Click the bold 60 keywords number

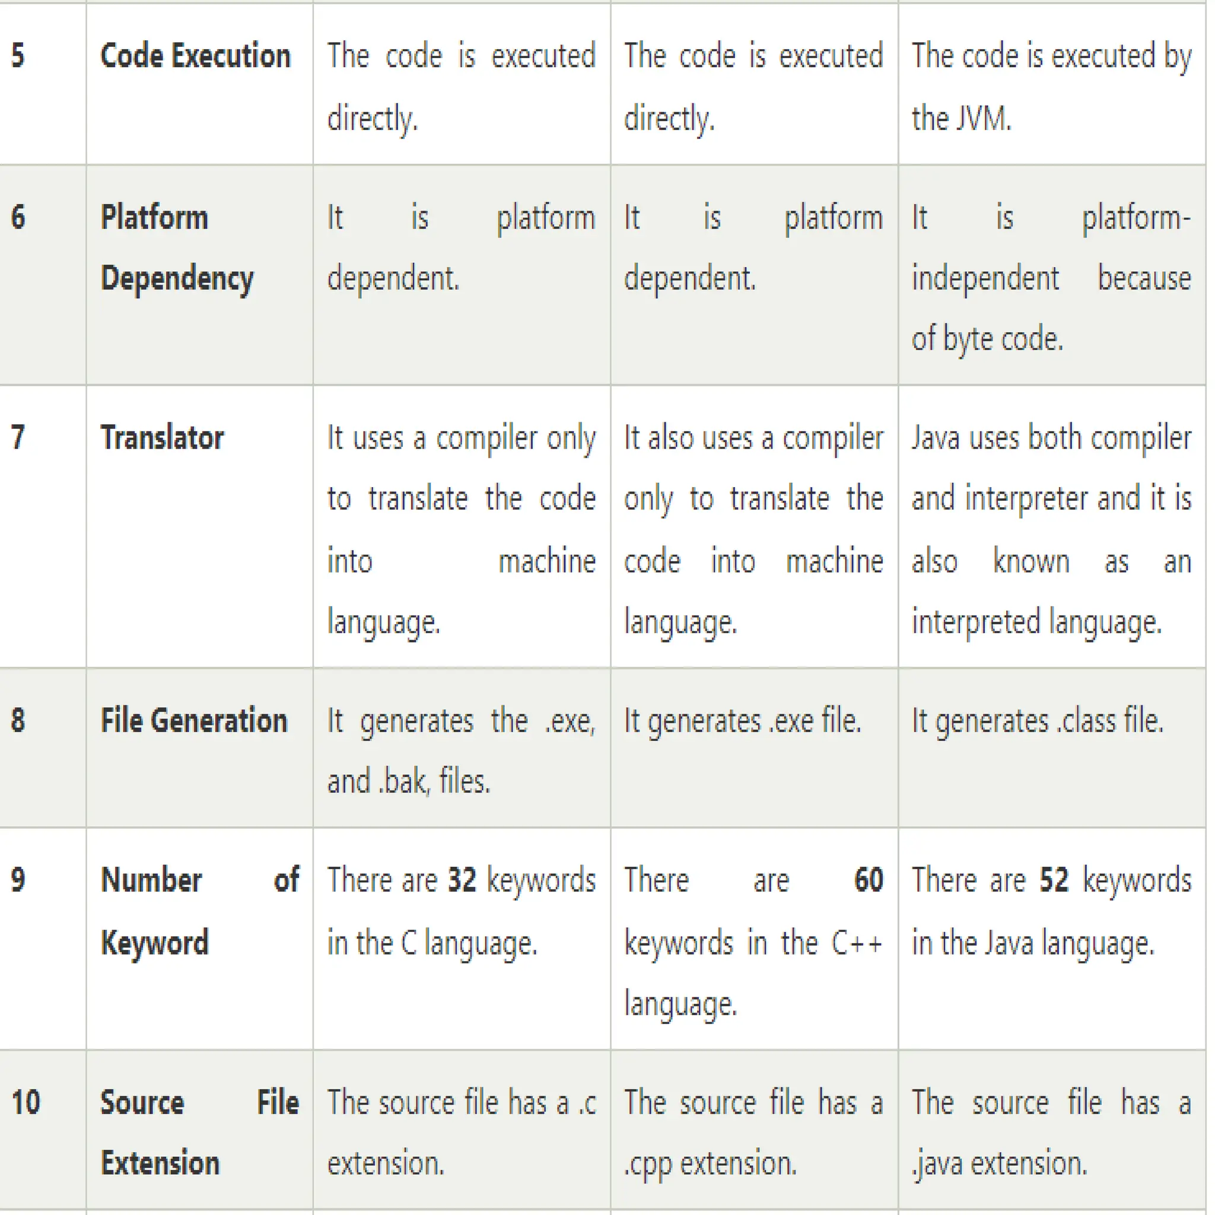[869, 881]
